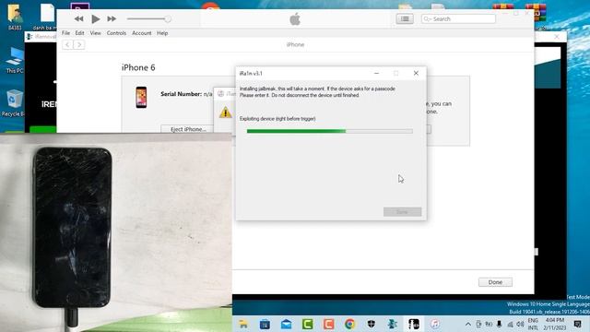Click the ENG INTL language indicator
Viewport: 590px width, 332px height.
(x=533, y=324)
